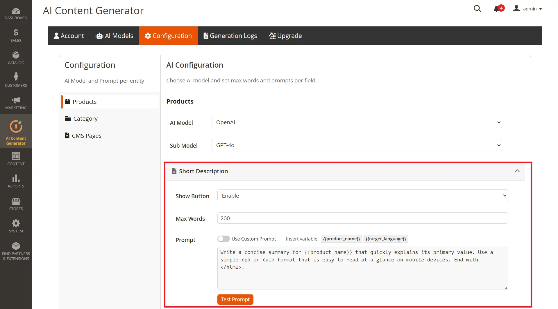The height and width of the screenshot is (309, 558).
Task: Change Show Button to Disable
Action: (362, 195)
